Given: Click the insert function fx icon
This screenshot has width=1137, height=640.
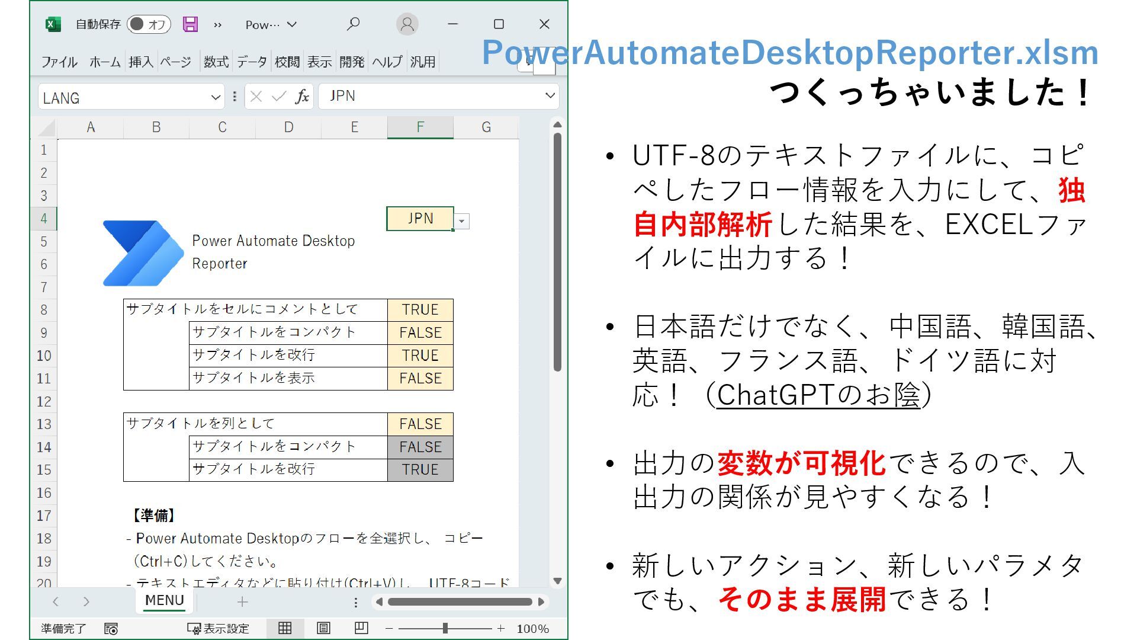Looking at the screenshot, I should pos(302,97).
